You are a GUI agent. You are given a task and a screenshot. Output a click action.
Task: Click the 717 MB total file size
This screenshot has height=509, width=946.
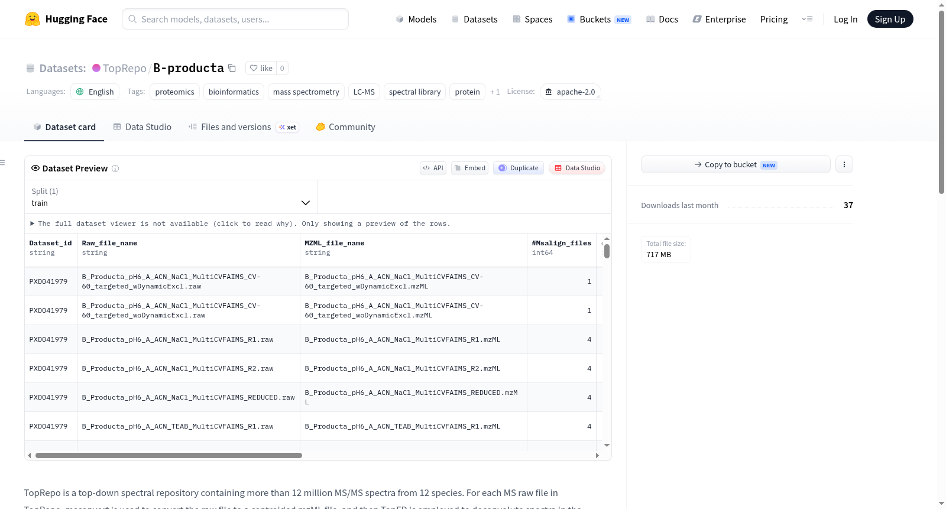pos(659,254)
